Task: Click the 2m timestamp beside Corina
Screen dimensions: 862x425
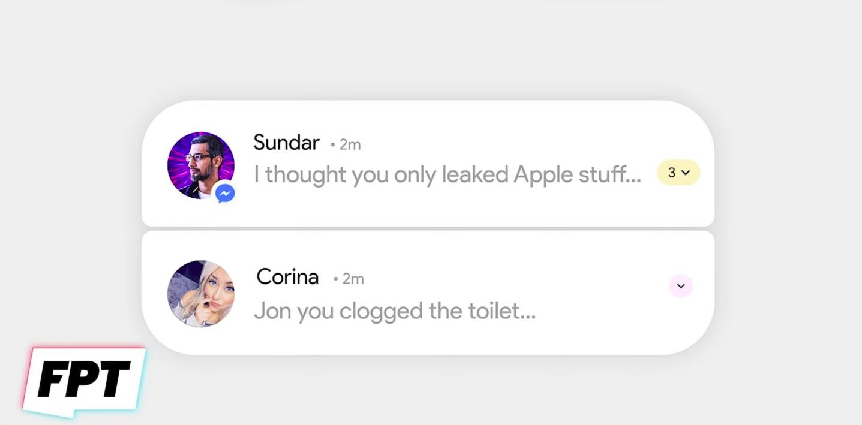Action: click(x=353, y=279)
